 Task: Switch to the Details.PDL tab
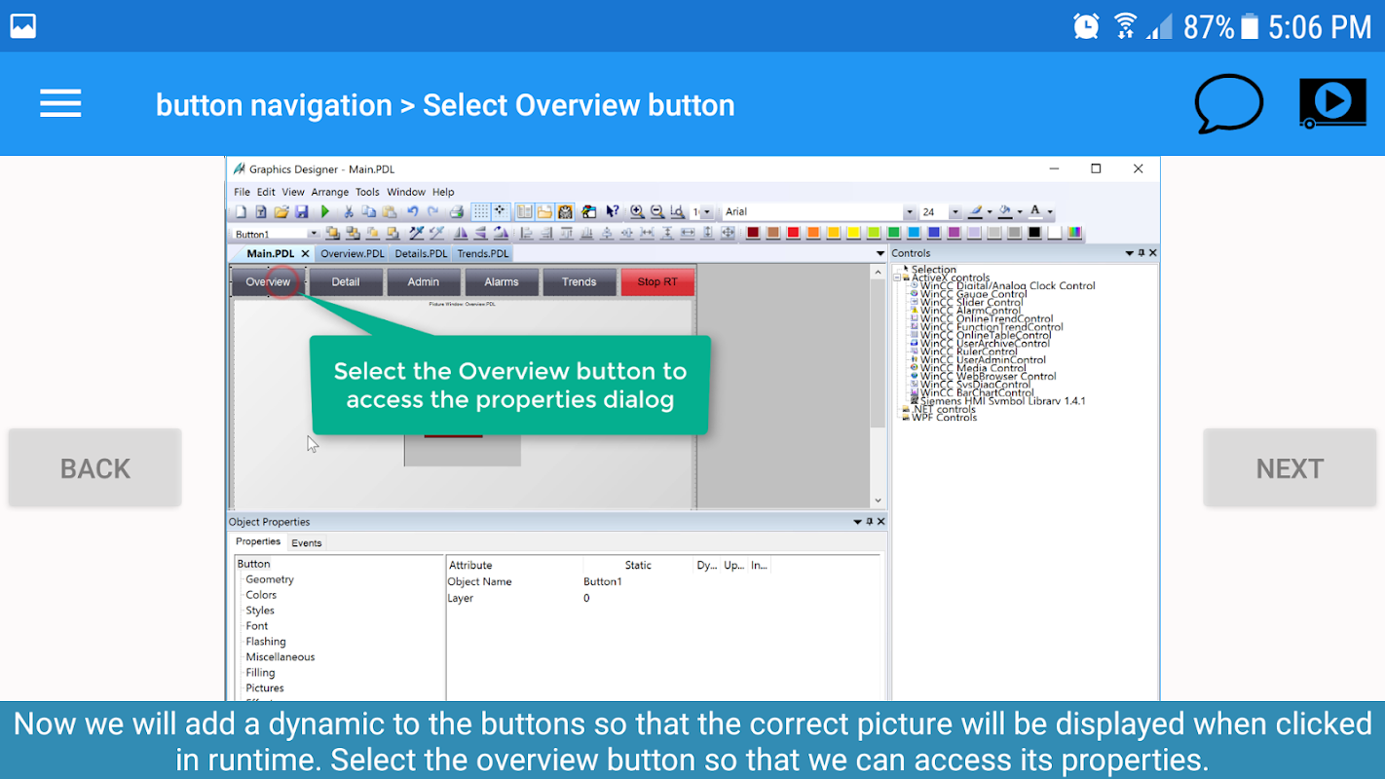point(421,253)
